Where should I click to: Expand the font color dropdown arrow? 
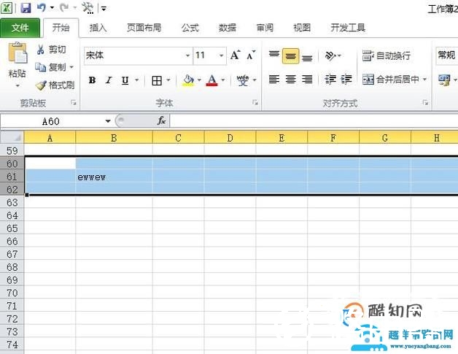pos(223,80)
